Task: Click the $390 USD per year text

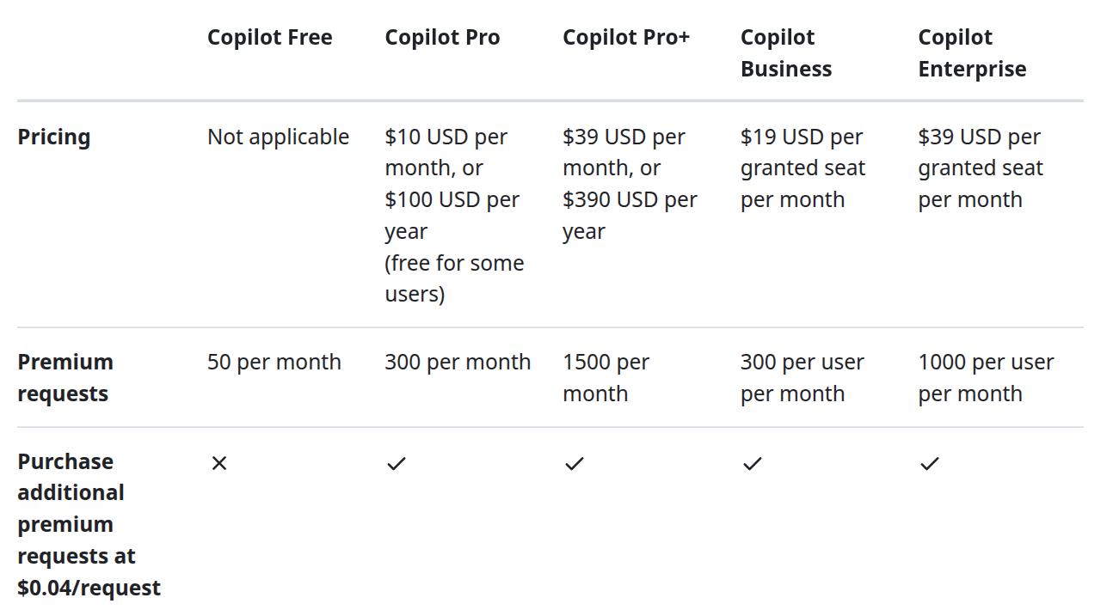Action: (x=630, y=215)
